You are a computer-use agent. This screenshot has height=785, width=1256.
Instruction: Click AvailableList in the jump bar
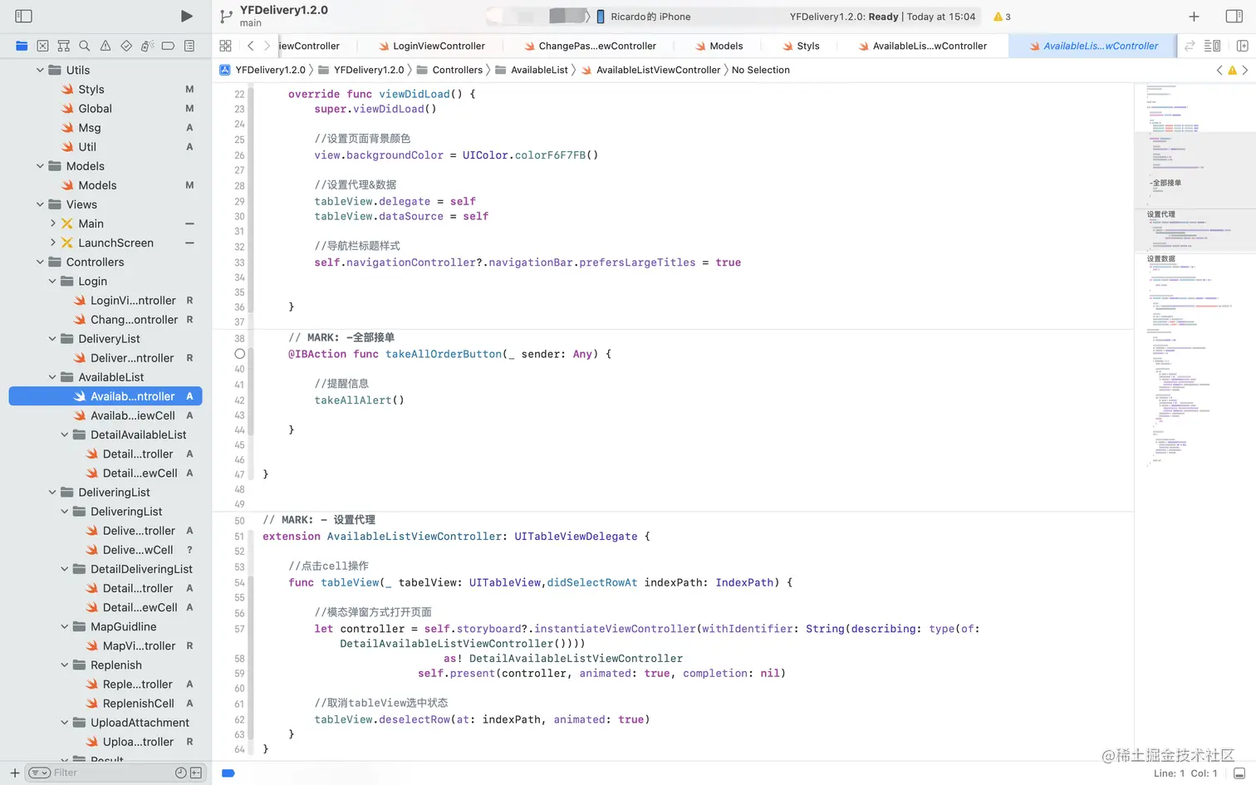[x=532, y=70]
